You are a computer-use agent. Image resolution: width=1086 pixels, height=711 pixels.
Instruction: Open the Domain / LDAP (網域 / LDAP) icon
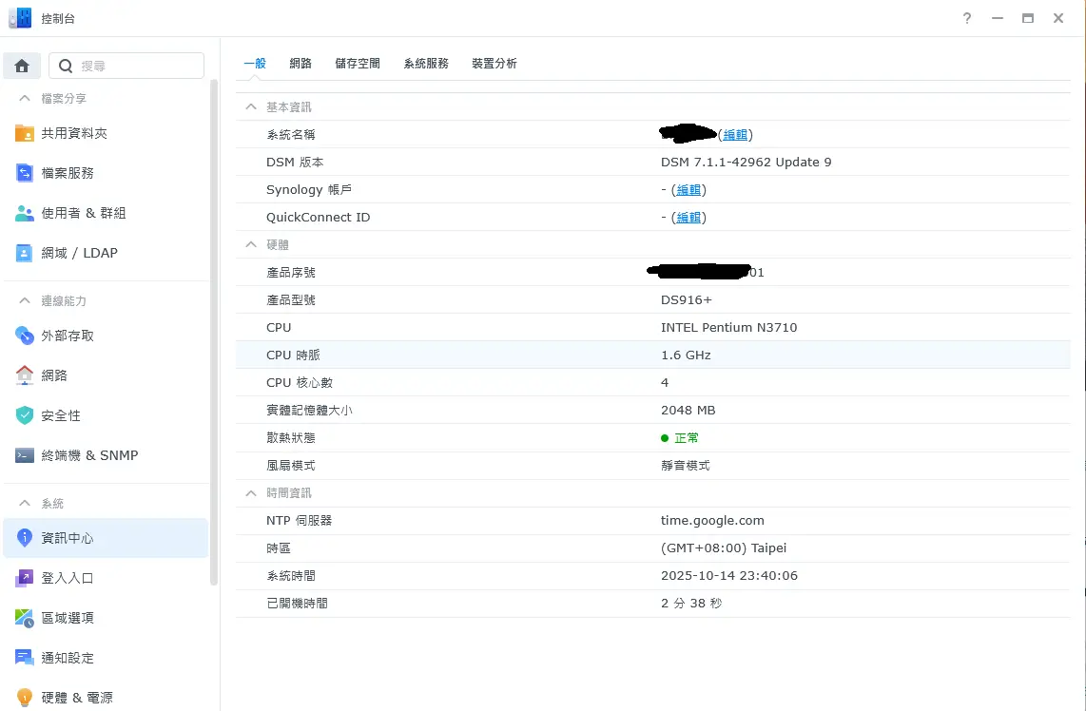tap(25, 254)
